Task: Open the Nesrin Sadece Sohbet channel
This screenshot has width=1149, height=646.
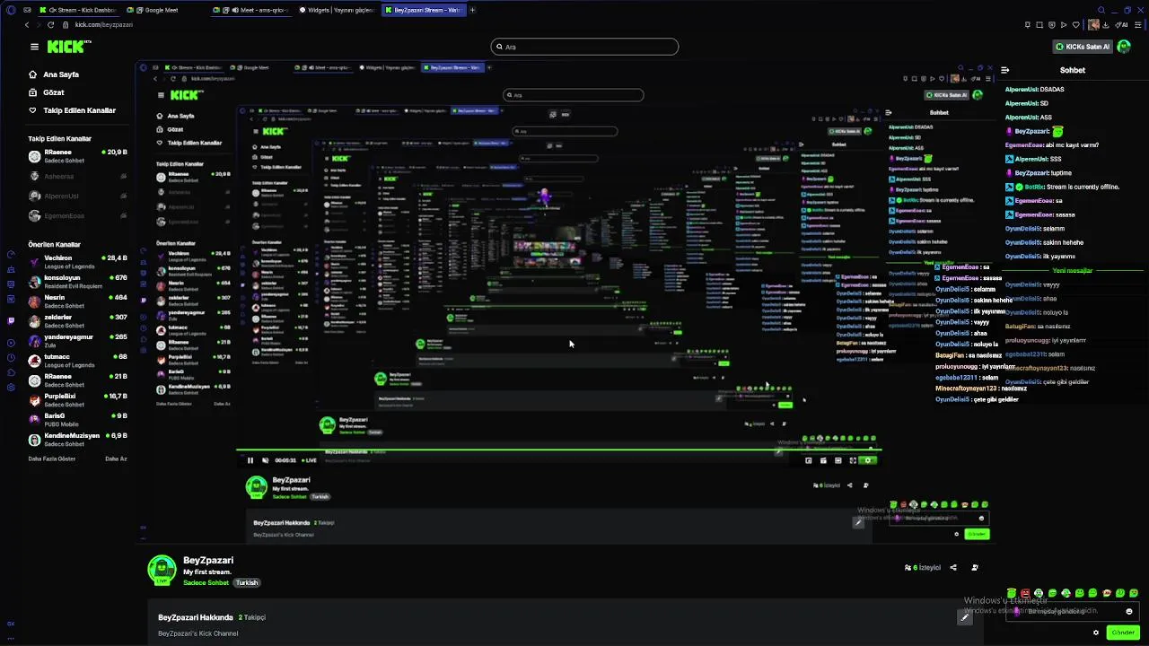Action: pos(79,301)
